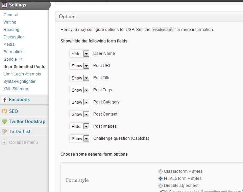
Task: Click the Settings menu icon
Action: point(4,5)
